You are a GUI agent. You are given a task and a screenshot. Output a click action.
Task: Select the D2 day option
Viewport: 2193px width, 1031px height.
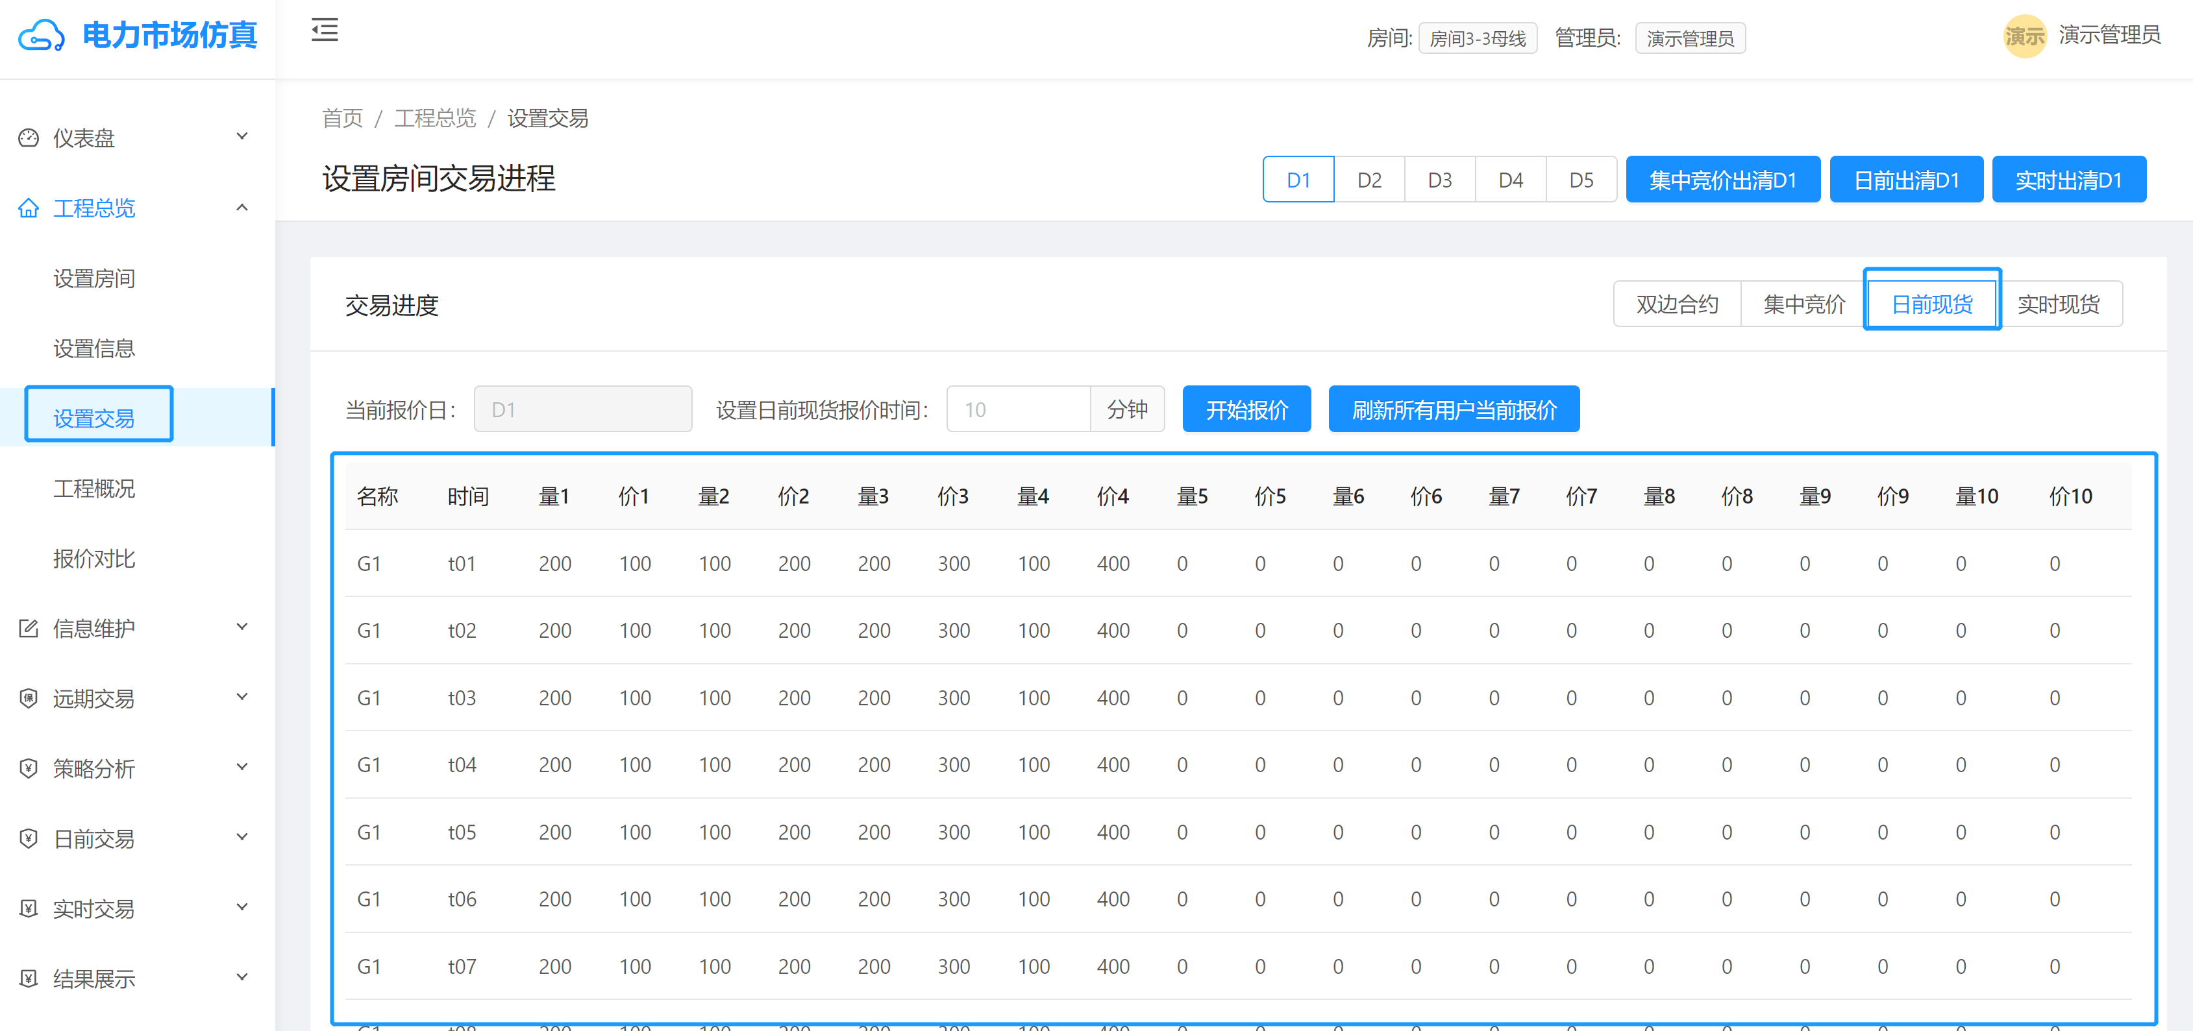point(1369,180)
